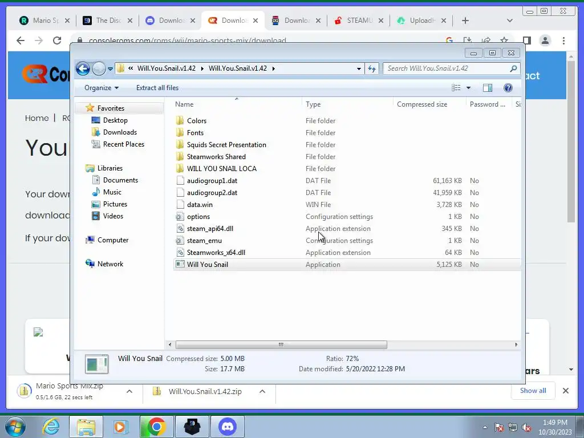Select the Fonts folder
The width and height of the screenshot is (584, 438).
tap(195, 132)
